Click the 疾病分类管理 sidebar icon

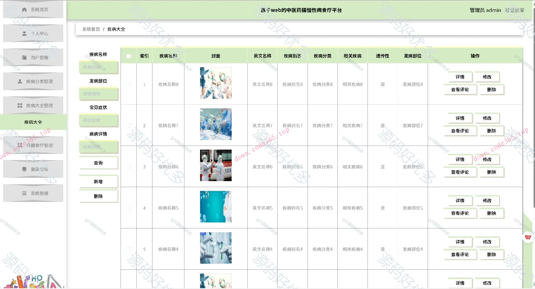point(20,81)
